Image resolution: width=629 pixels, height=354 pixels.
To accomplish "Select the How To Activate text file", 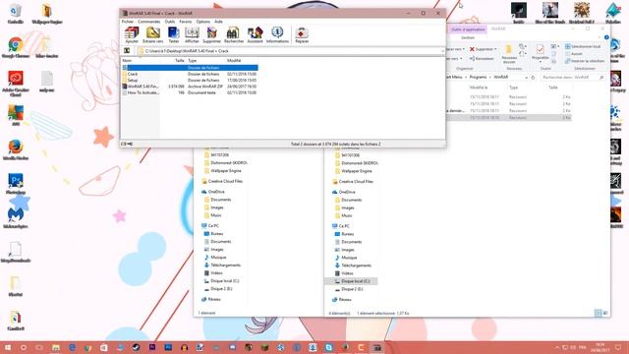I will tap(190, 92).
